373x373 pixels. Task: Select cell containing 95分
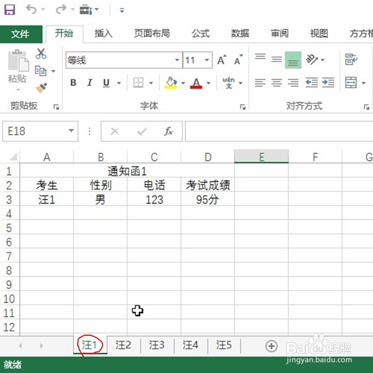(208, 199)
